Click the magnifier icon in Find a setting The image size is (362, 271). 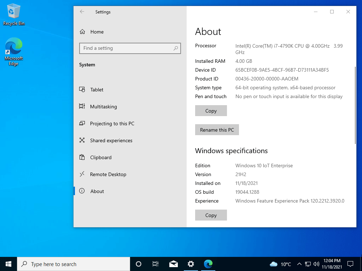click(x=176, y=48)
